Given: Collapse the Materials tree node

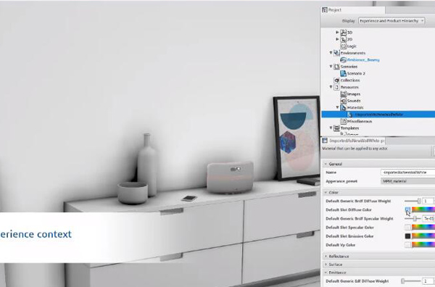Looking at the screenshot, I should pyautogui.click(x=338, y=107).
